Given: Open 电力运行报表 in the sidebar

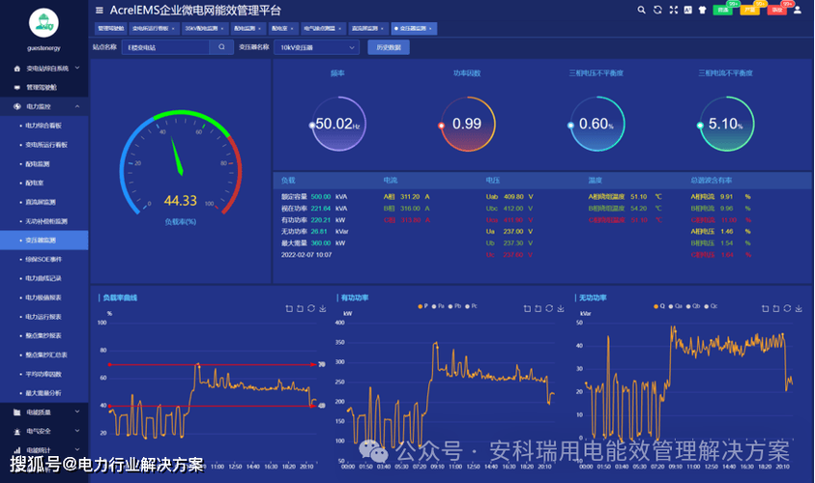Looking at the screenshot, I should coord(44,316).
